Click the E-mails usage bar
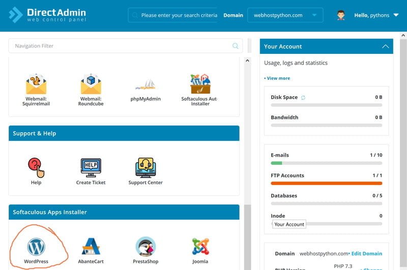This screenshot has height=270, width=407. 326,163
